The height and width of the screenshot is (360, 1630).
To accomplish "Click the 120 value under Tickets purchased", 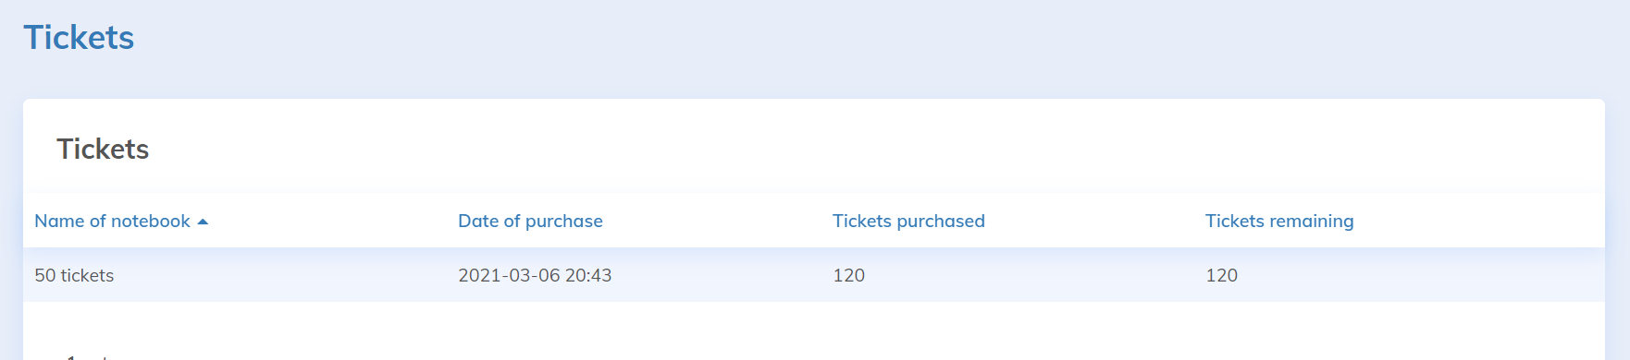I will (848, 275).
